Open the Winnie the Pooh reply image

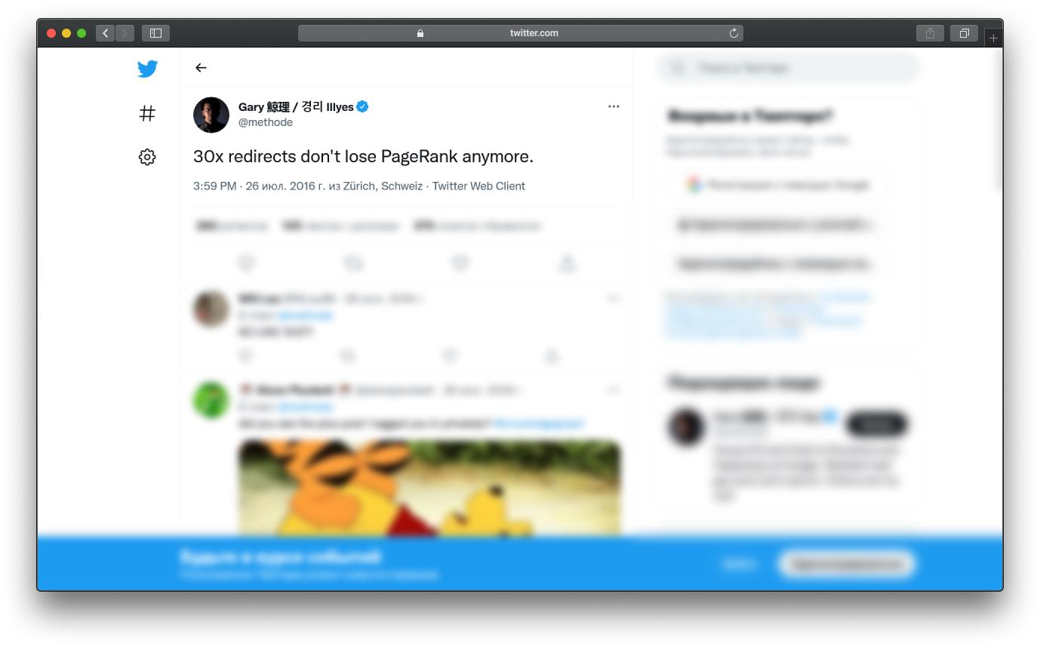point(429,488)
